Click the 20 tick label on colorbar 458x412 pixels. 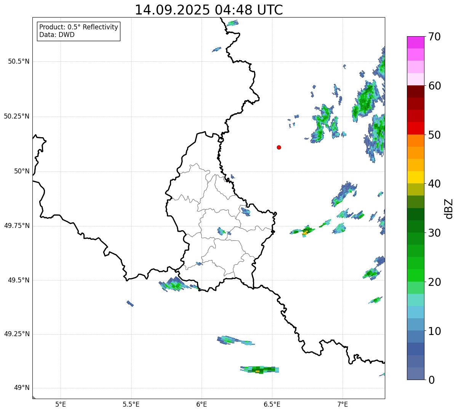click(434, 282)
